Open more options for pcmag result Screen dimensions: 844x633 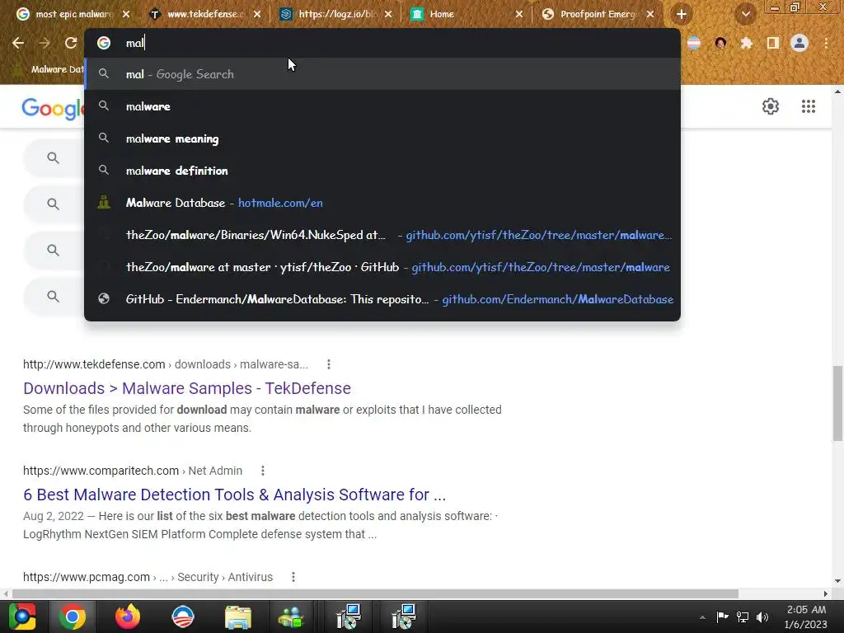point(293,577)
